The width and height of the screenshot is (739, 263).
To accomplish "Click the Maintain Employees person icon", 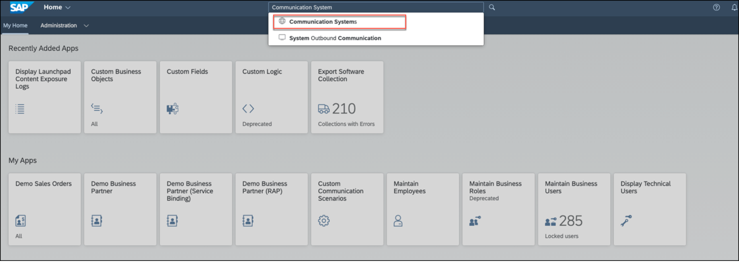I will tap(398, 221).
